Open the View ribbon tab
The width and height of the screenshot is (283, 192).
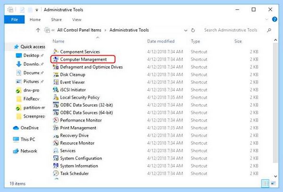77,20
